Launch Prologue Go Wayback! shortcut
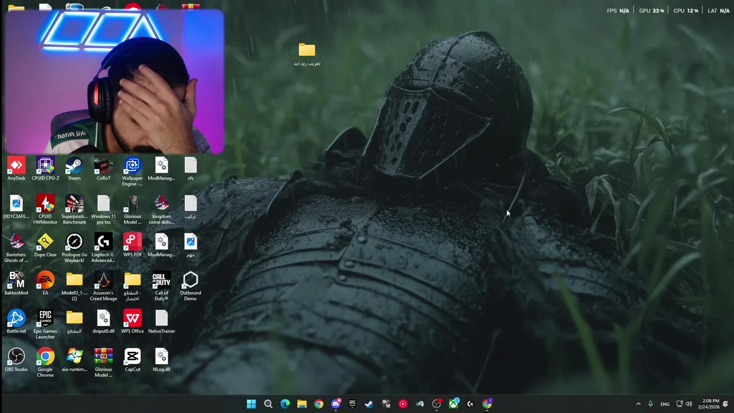Screen dimensions: 734x413 (74, 248)
